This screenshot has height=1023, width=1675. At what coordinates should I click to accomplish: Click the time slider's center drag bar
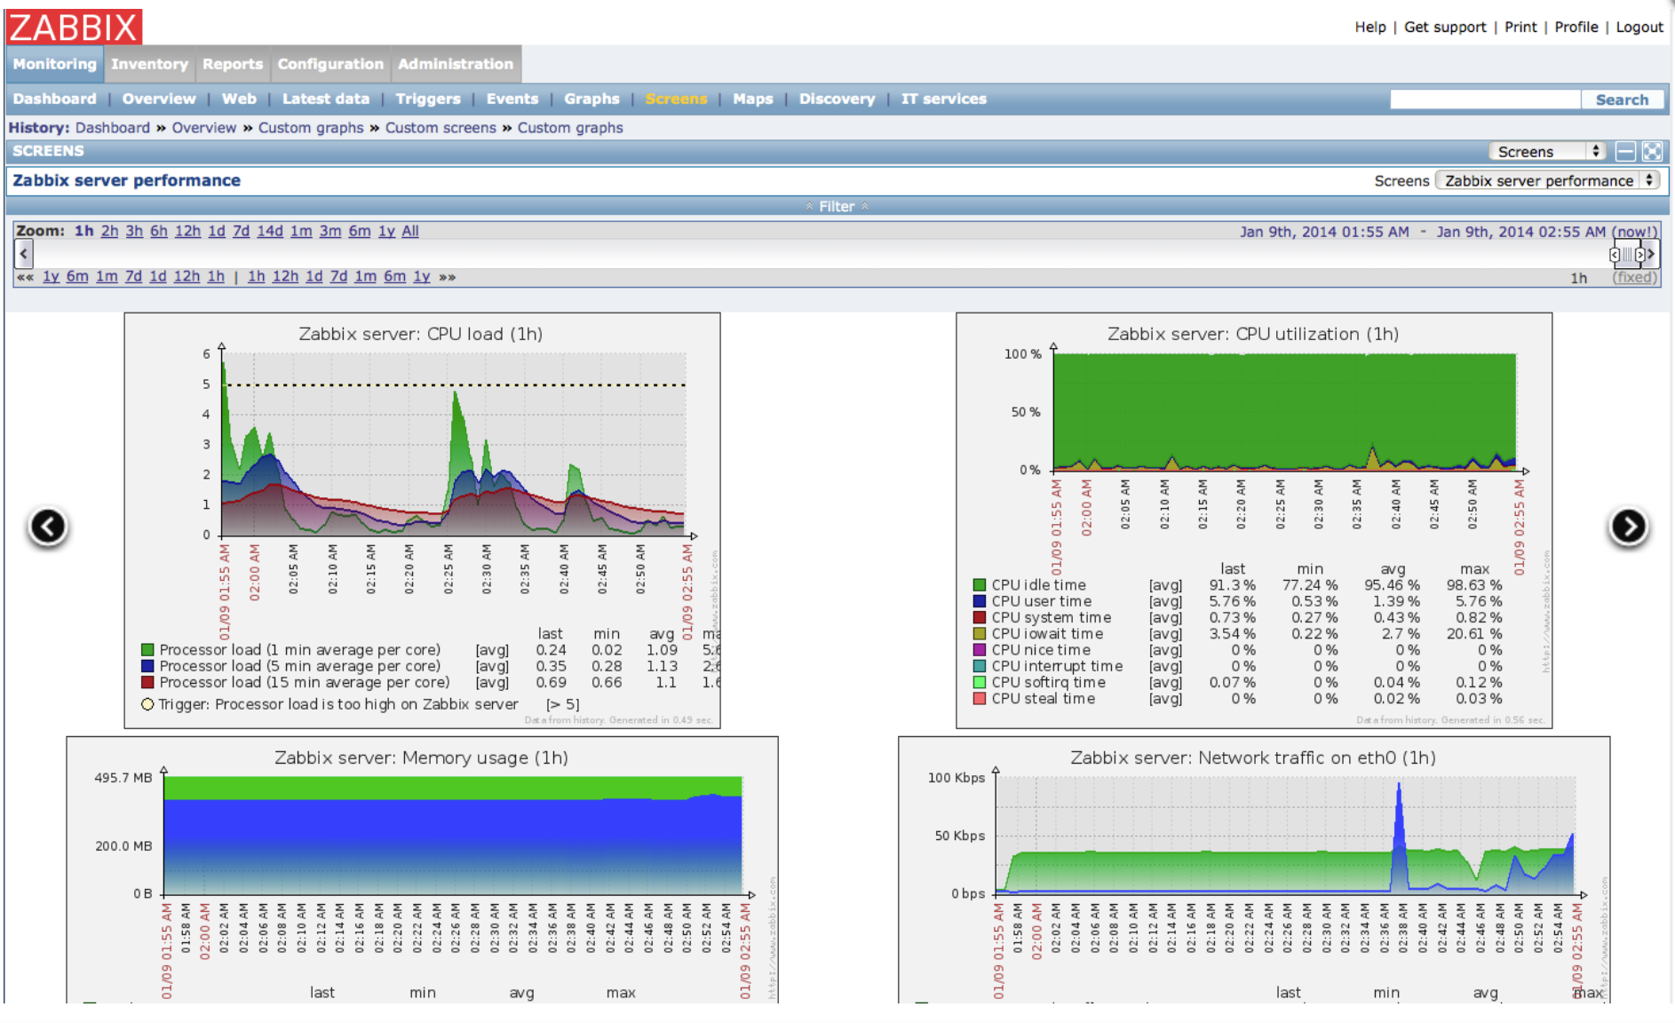click(x=1626, y=255)
